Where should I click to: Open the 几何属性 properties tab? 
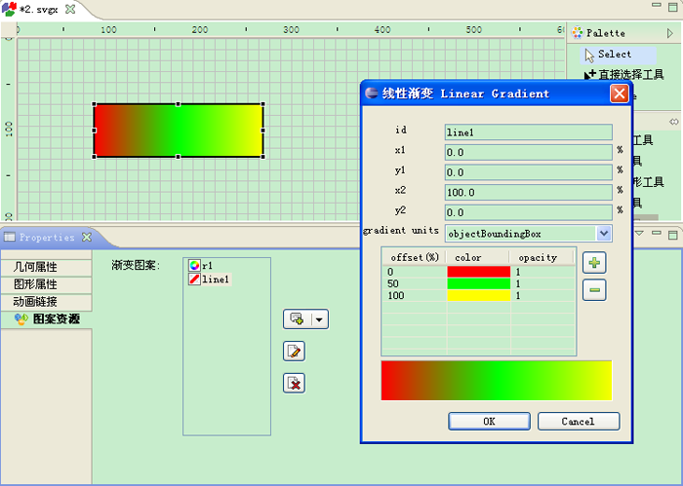(46, 267)
